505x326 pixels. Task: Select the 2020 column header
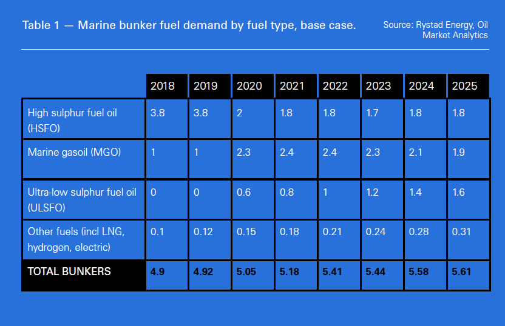[249, 86]
